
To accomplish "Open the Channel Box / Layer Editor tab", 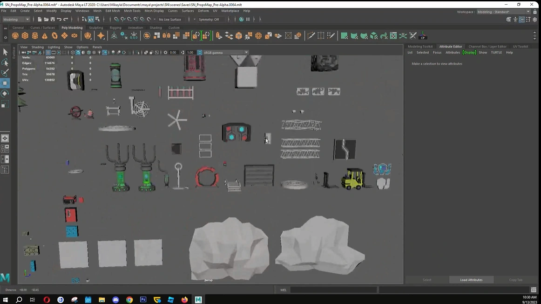I will 487,47.
